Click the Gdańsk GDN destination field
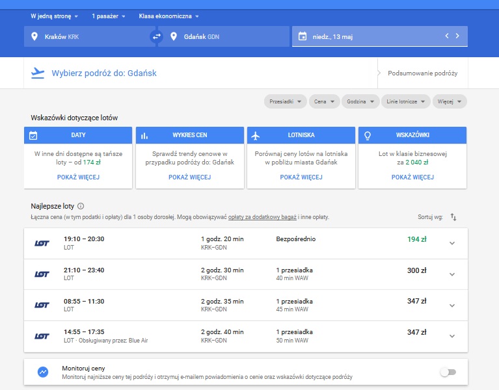The image size is (499, 390). (x=224, y=36)
